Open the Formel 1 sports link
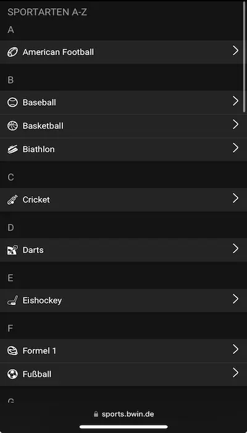The image size is (247, 433). (x=124, y=351)
